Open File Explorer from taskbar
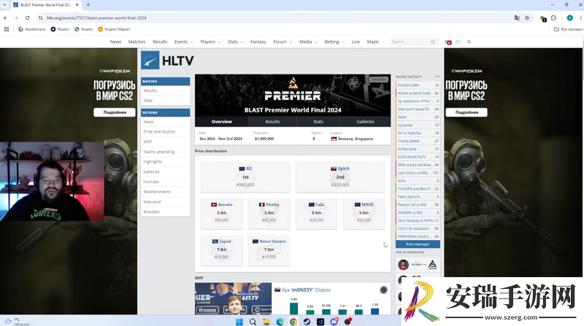The width and height of the screenshot is (584, 326). tap(266, 322)
